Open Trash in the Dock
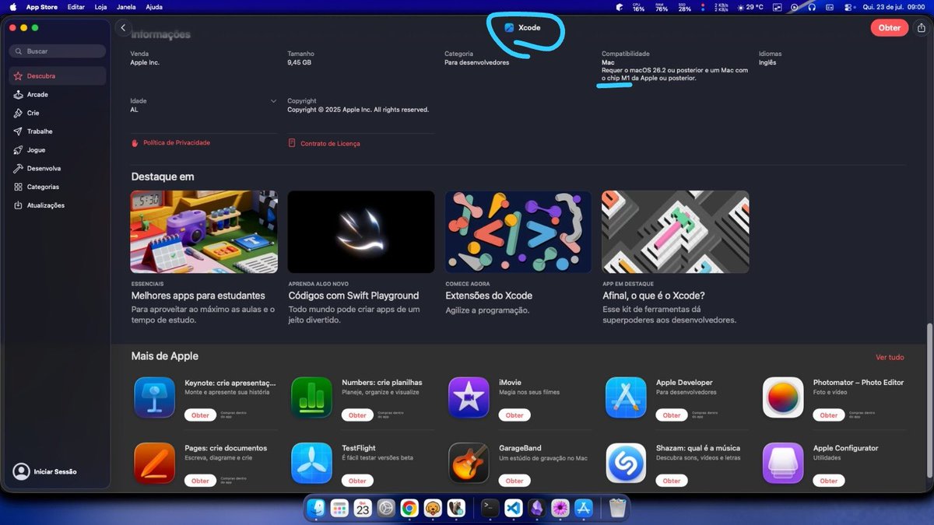Image resolution: width=934 pixels, height=525 pixels. click(617, 509)
